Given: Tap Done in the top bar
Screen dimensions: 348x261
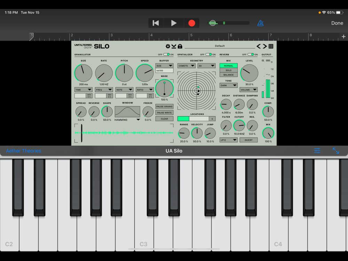Looking at the screenshot, I should 337,23.
